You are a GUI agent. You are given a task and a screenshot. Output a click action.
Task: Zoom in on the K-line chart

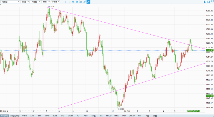pos(73,2)
